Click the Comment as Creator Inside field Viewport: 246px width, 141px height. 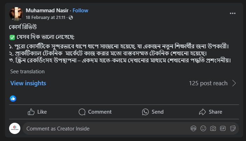pyautogui.click(x=105, y=128)
